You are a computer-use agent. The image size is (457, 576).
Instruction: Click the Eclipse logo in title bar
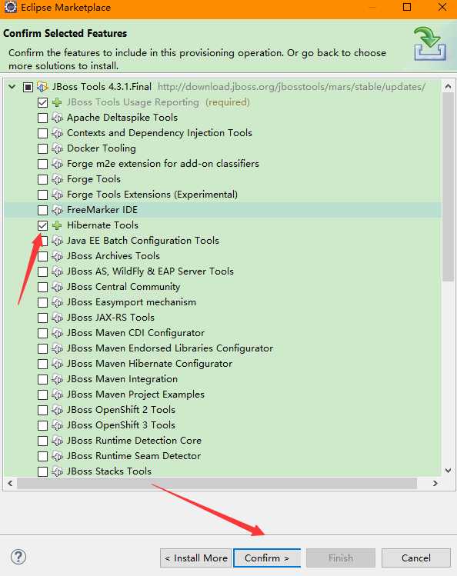11,7
